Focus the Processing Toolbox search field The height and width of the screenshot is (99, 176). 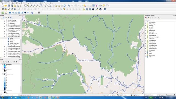point(160,20)
